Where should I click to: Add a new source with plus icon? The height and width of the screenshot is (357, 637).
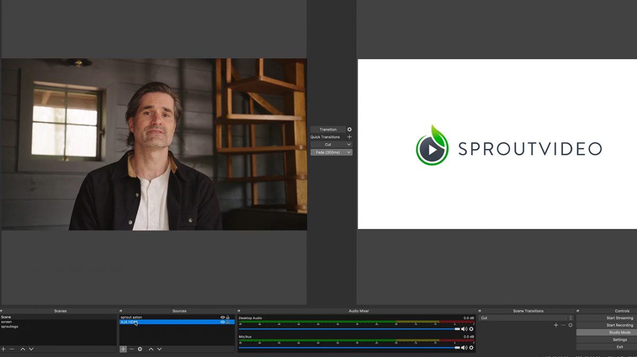(123, 349)
